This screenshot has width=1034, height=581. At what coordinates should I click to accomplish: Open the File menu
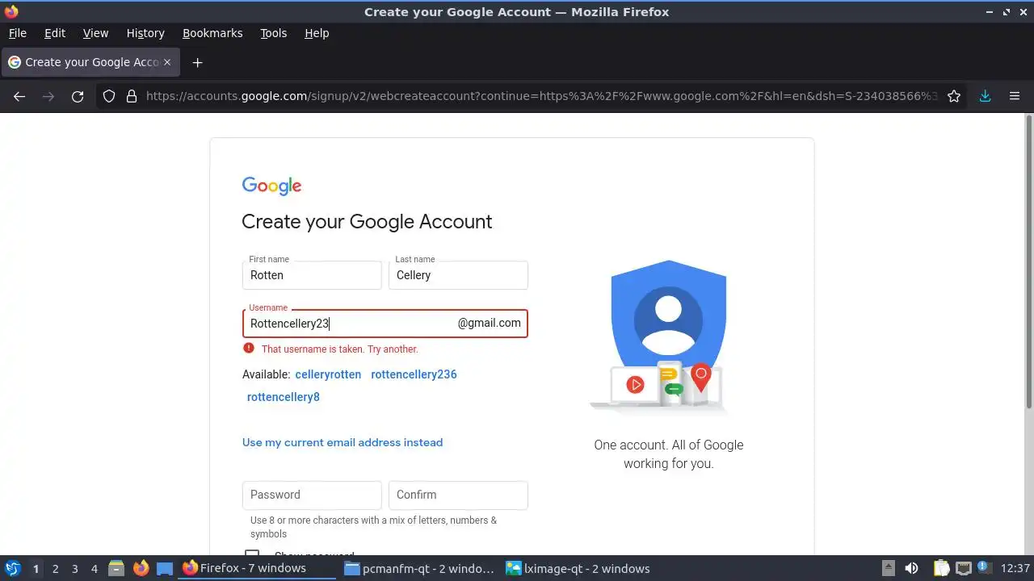pos(17,33)
